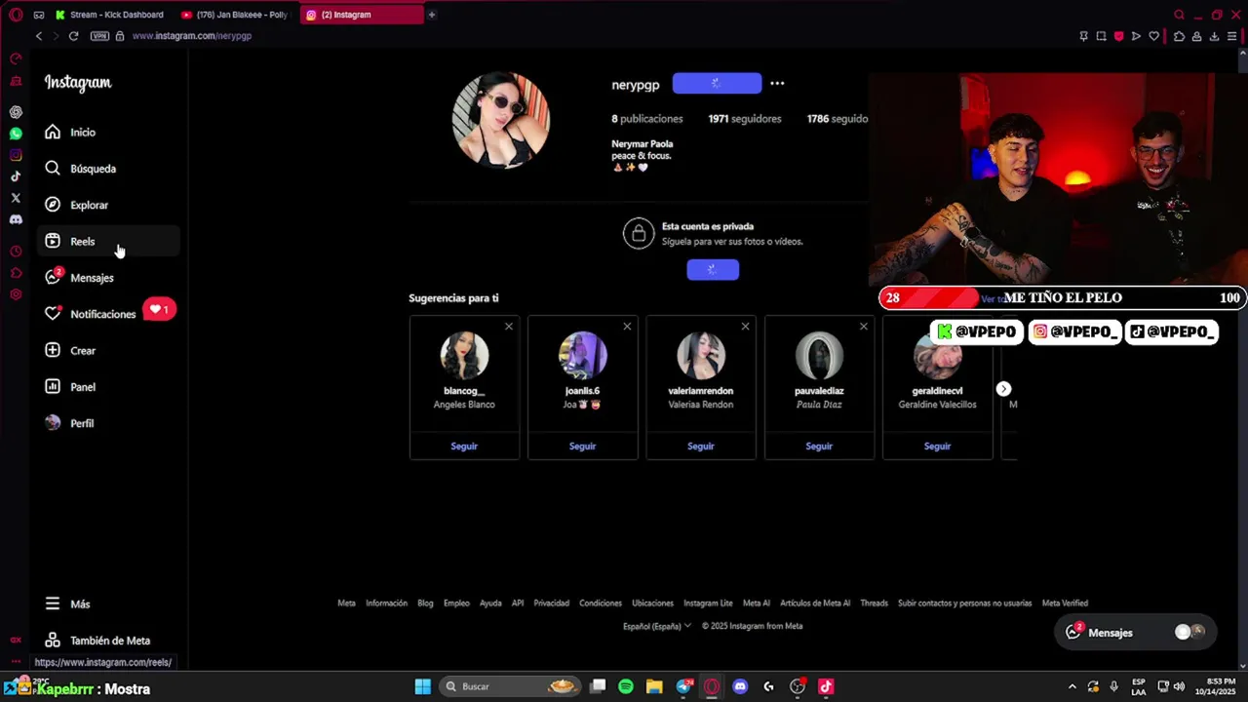Viewport: 1248px width, 702px height.
Task: Follow geraldinecvl with Seguir button
Action: [x=937, y=446]
